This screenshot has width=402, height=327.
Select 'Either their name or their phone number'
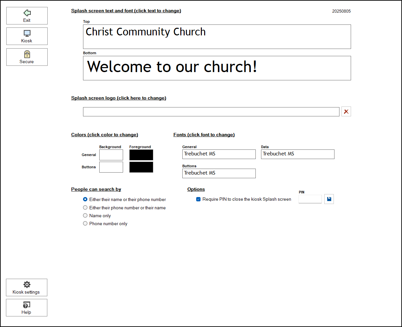85,199
